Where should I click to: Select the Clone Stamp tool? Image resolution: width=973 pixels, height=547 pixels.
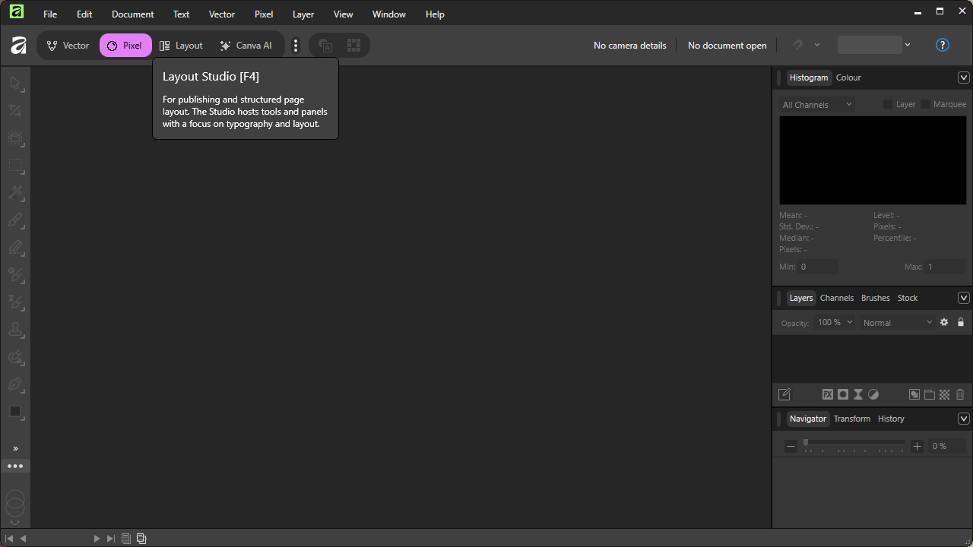(15, 330)
